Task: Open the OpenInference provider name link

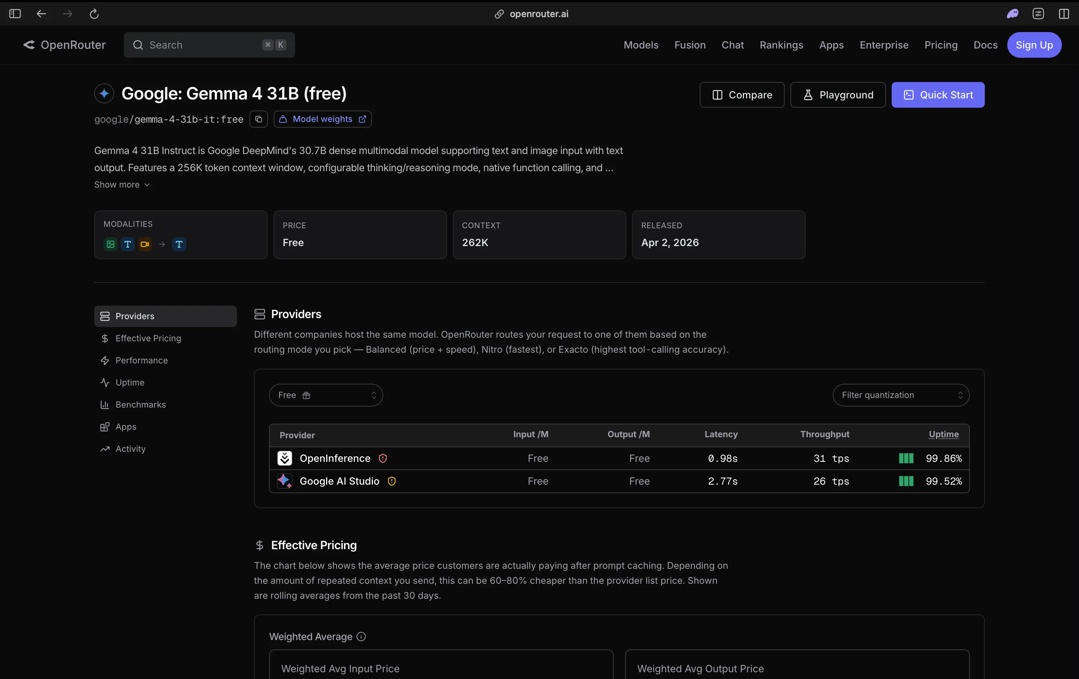Action: pyautogui.click(x=335, y=458)
